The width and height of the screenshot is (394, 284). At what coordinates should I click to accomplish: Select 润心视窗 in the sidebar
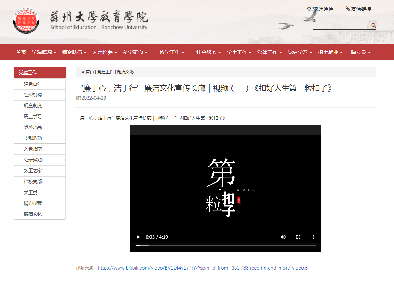[x=33, y=203]
